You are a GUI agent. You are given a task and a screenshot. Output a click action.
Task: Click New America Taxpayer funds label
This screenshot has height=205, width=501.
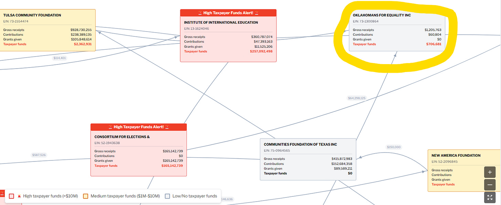pyautogui.click(x=443, y=184)
